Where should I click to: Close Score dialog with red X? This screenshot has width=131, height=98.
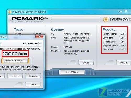(40, 36)
